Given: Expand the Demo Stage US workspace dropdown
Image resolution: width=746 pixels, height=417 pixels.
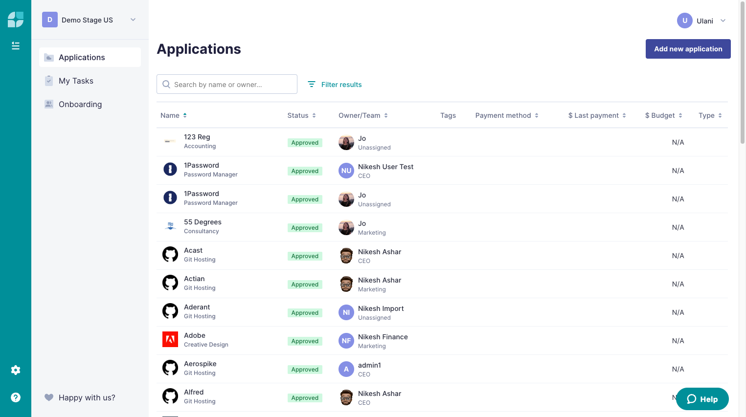Looking at the screenshot, I should click(133, 20).
